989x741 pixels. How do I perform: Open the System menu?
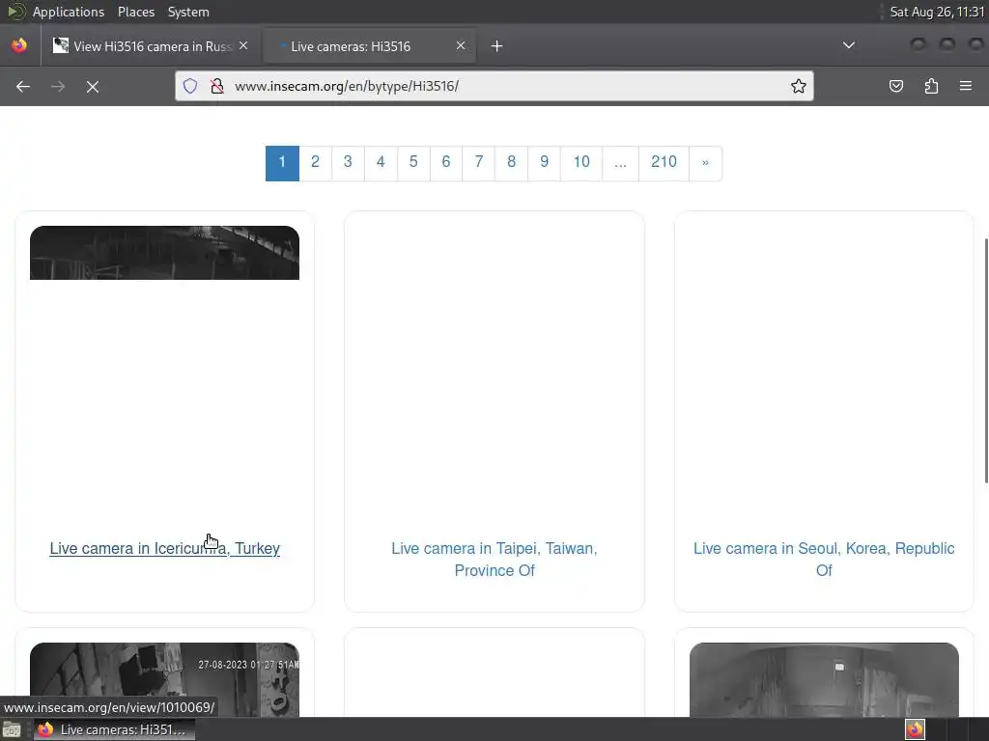[x=188, y=12]
